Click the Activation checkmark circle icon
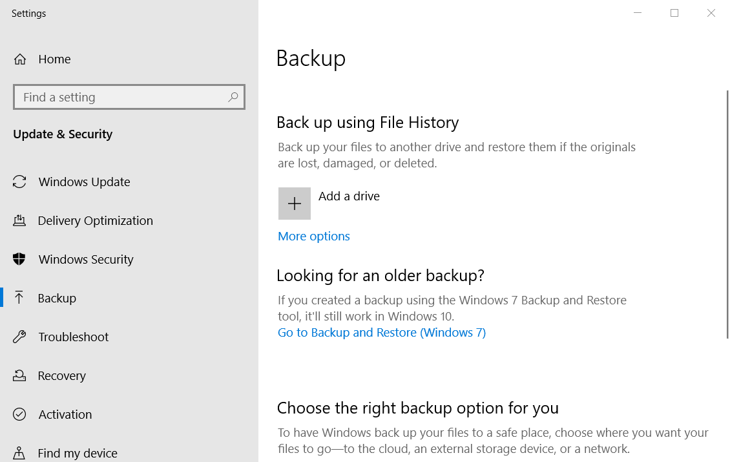Screen dimensions: 730x462 tap(19, 414)
